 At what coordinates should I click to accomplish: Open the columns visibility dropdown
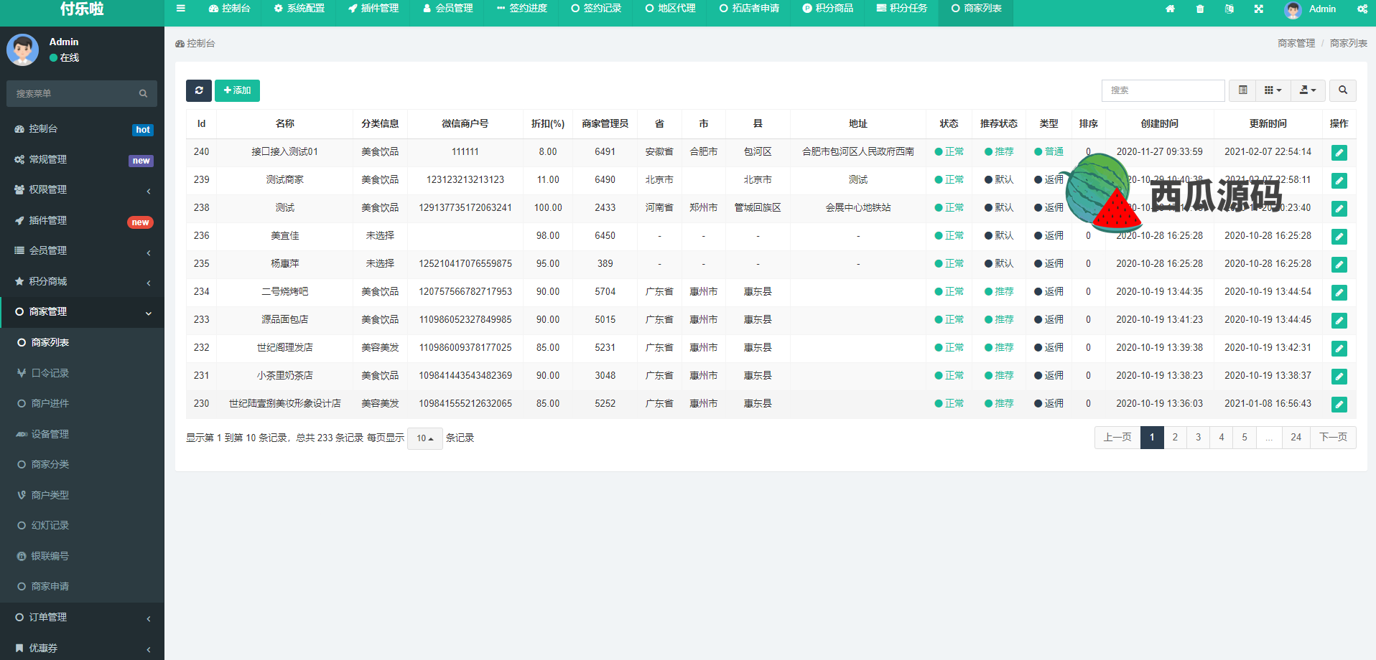click(x=1273, y=90)
